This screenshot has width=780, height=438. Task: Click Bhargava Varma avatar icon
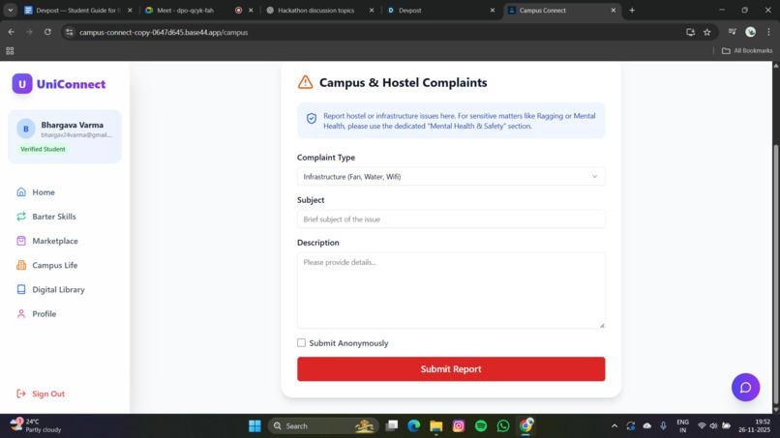tap(26, 129)
